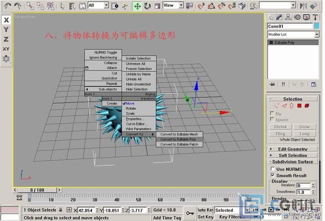The image size is (325, 221).
Task: Click the Set Key button
Action: point(205,217)
